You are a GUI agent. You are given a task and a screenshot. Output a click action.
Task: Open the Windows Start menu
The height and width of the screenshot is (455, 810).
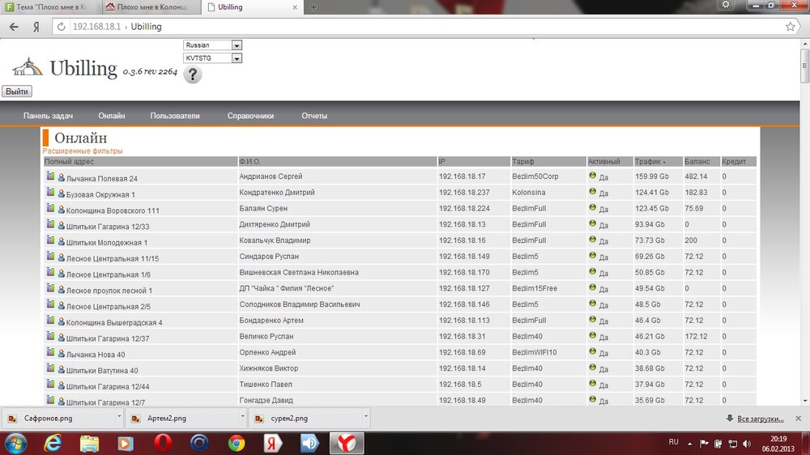coord(15,443)
